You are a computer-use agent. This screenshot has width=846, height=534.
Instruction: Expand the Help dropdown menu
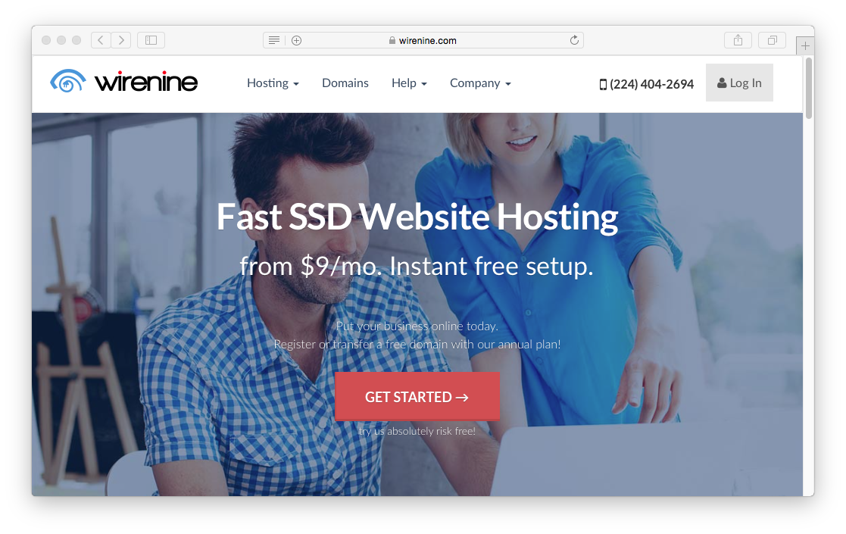[x=409, y=83]
